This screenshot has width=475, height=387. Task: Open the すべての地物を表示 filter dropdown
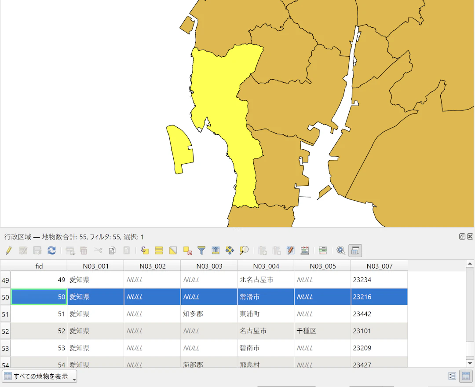40,376
